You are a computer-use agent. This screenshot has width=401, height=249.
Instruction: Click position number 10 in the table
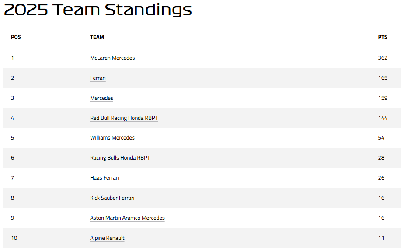tap(14, 238)
